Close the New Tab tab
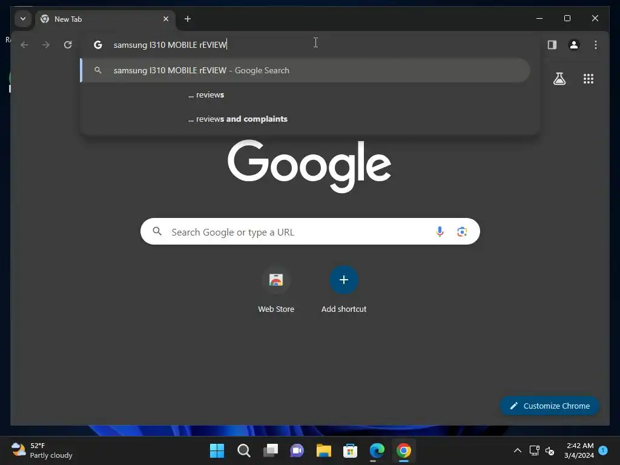This screenshot has width=620, height=465. [x=166, y=19]
